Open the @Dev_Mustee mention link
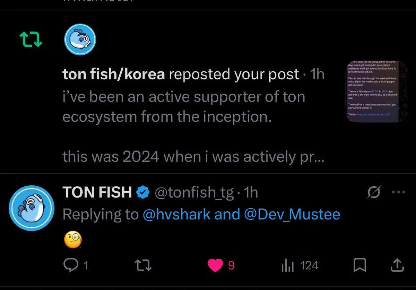 (x=292, y=214)
